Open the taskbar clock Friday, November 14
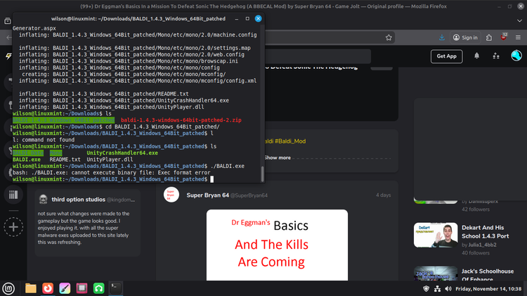 [488, 288]
